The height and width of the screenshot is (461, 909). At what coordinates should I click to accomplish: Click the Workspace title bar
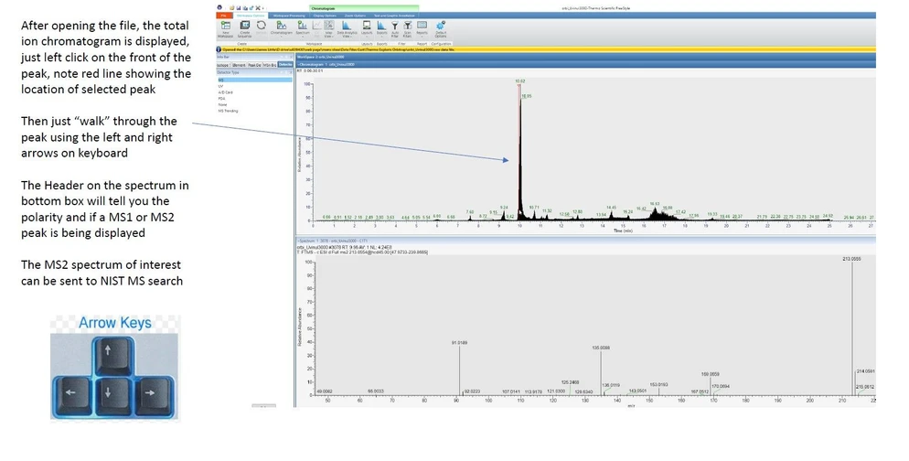[x=585, y=57]
